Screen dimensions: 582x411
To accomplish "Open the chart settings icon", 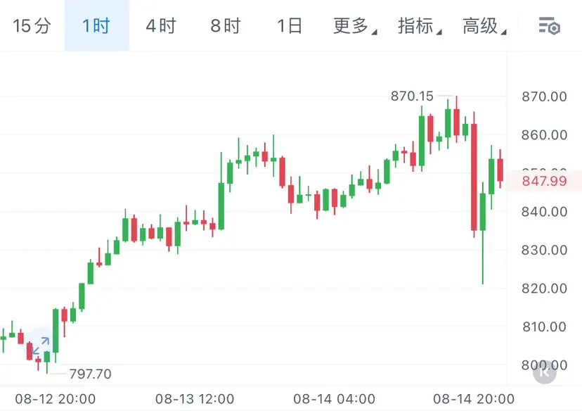I will click(549, 25).
